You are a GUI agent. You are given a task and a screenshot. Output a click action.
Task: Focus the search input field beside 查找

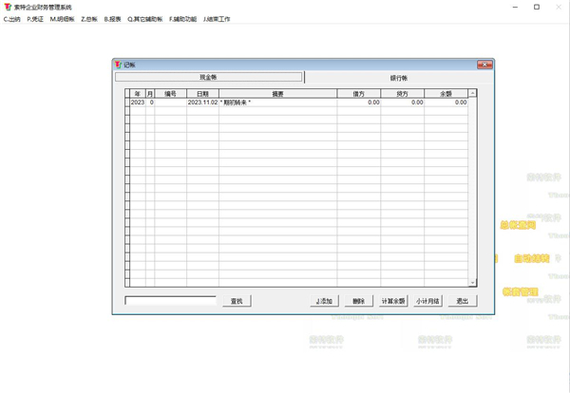click(x=170, y=301)
